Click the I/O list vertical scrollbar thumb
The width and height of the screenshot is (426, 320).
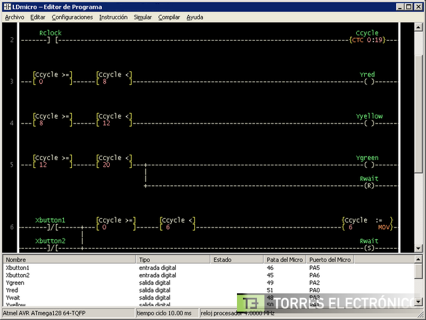(419, 271)
